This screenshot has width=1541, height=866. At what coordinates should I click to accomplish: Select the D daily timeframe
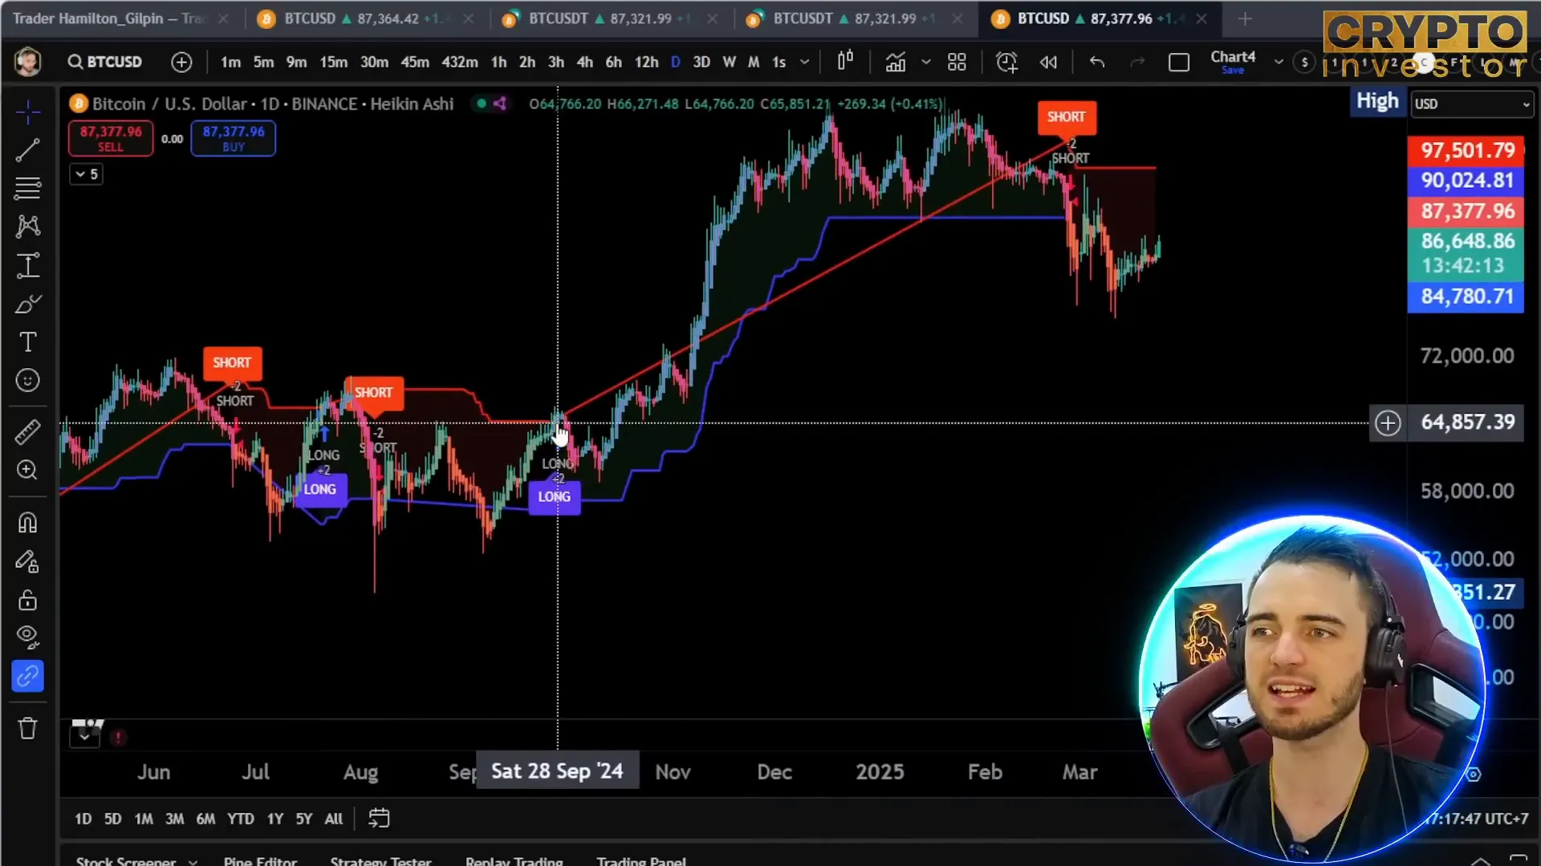pyautogui.click(x=676, y=62)
